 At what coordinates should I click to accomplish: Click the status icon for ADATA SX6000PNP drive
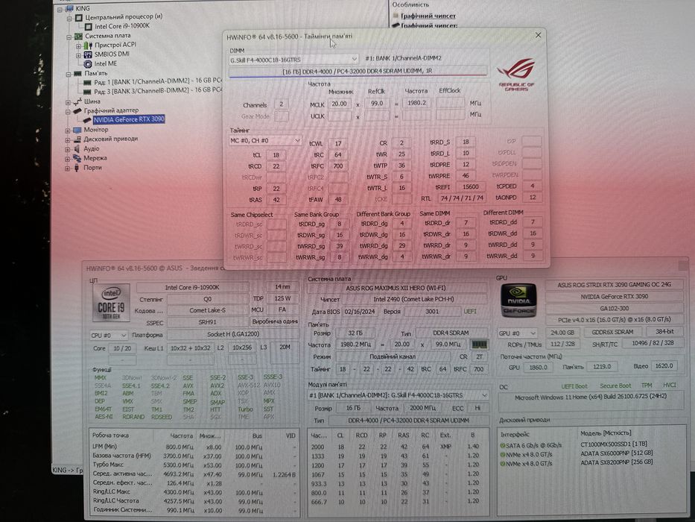click(x=503, y=455)
